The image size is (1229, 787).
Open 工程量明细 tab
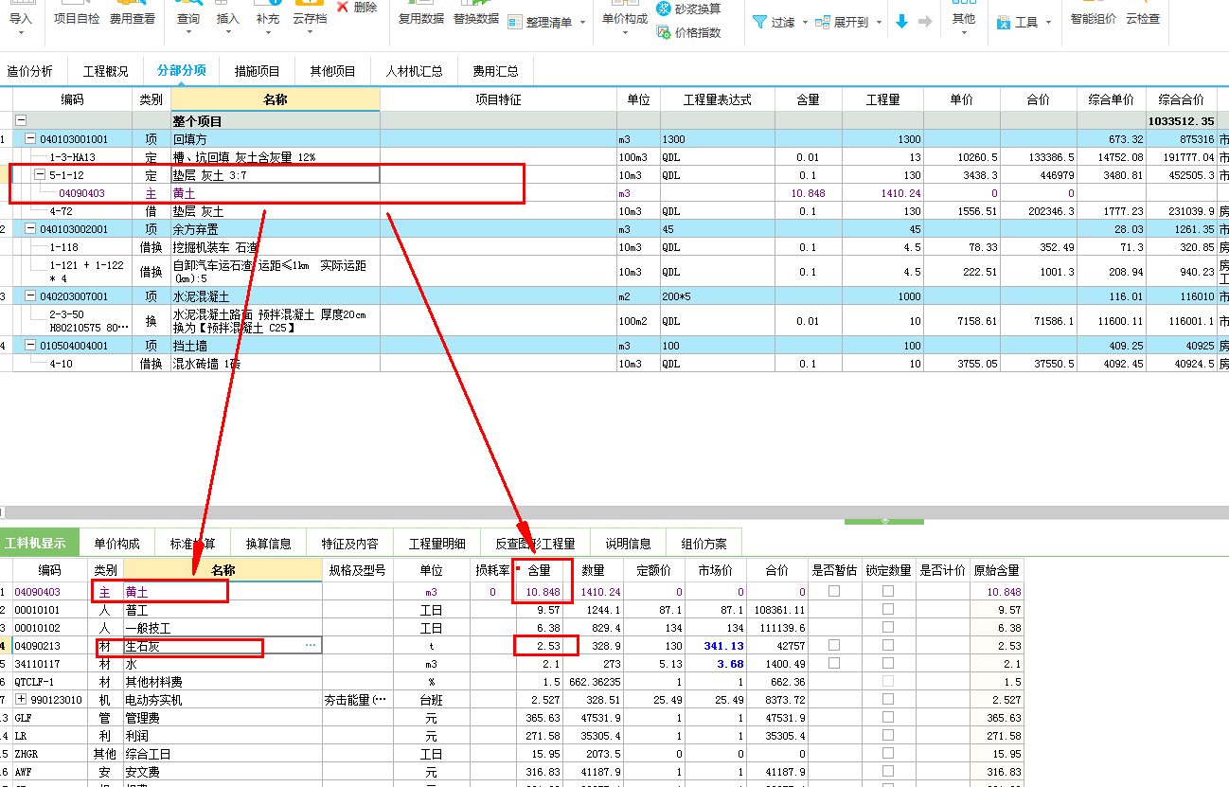point(436,544)
